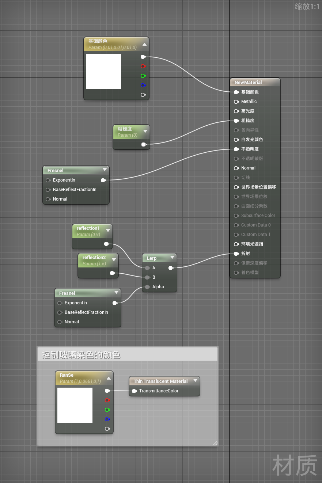Open the Lerp node dropdown arrow
This screenshot has height=483, width=322.
(172, 257)
